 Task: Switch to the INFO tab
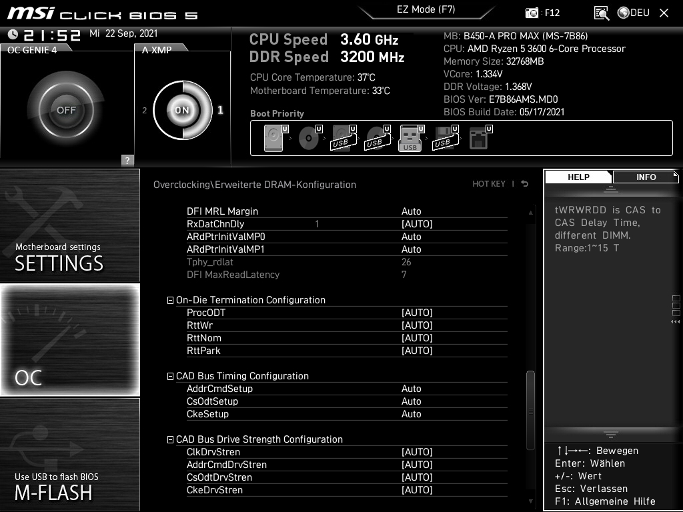(645, 177)
